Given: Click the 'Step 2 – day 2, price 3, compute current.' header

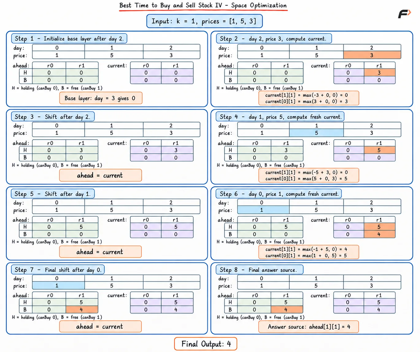Looking at the screenshot, I should pos(274,39).
